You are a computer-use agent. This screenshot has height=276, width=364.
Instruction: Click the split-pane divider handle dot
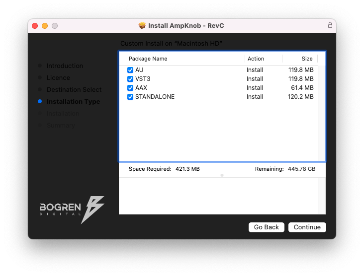[x=222, y=175]
